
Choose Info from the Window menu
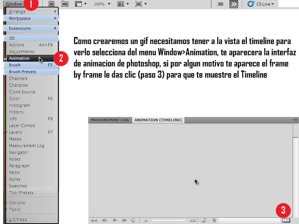coord(31,119)
